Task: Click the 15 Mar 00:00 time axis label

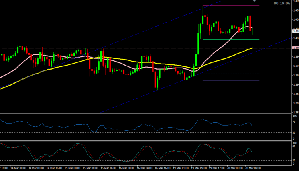Action: pyautogui.click(x=89, y=168)
